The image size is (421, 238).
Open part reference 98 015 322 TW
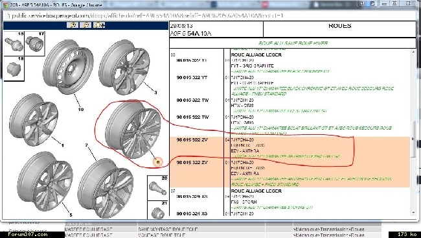pos(192,117)
